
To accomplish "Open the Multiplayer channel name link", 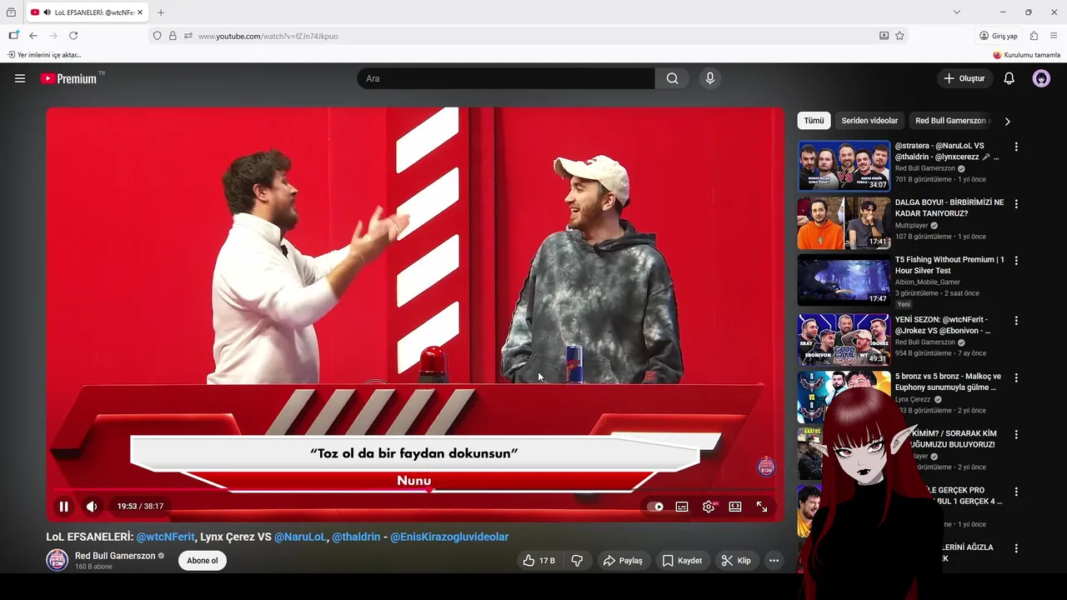I will coord(911,225).
